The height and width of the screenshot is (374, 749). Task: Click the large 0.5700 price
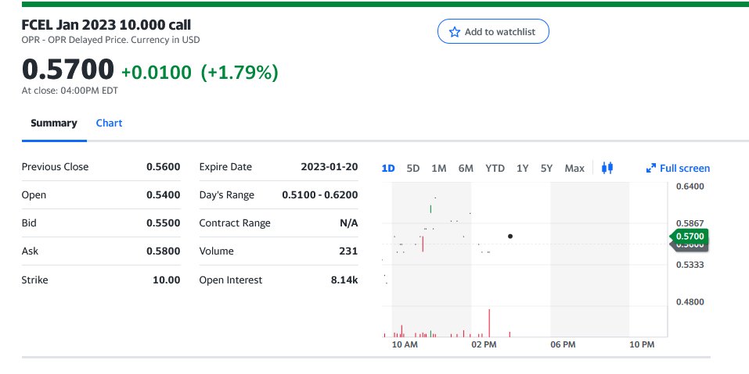coord(68,69)
